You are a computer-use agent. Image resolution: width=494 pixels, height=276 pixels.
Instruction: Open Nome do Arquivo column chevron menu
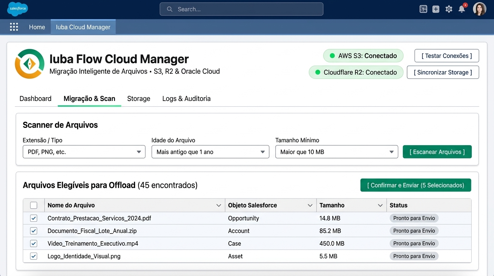(219, 206)
